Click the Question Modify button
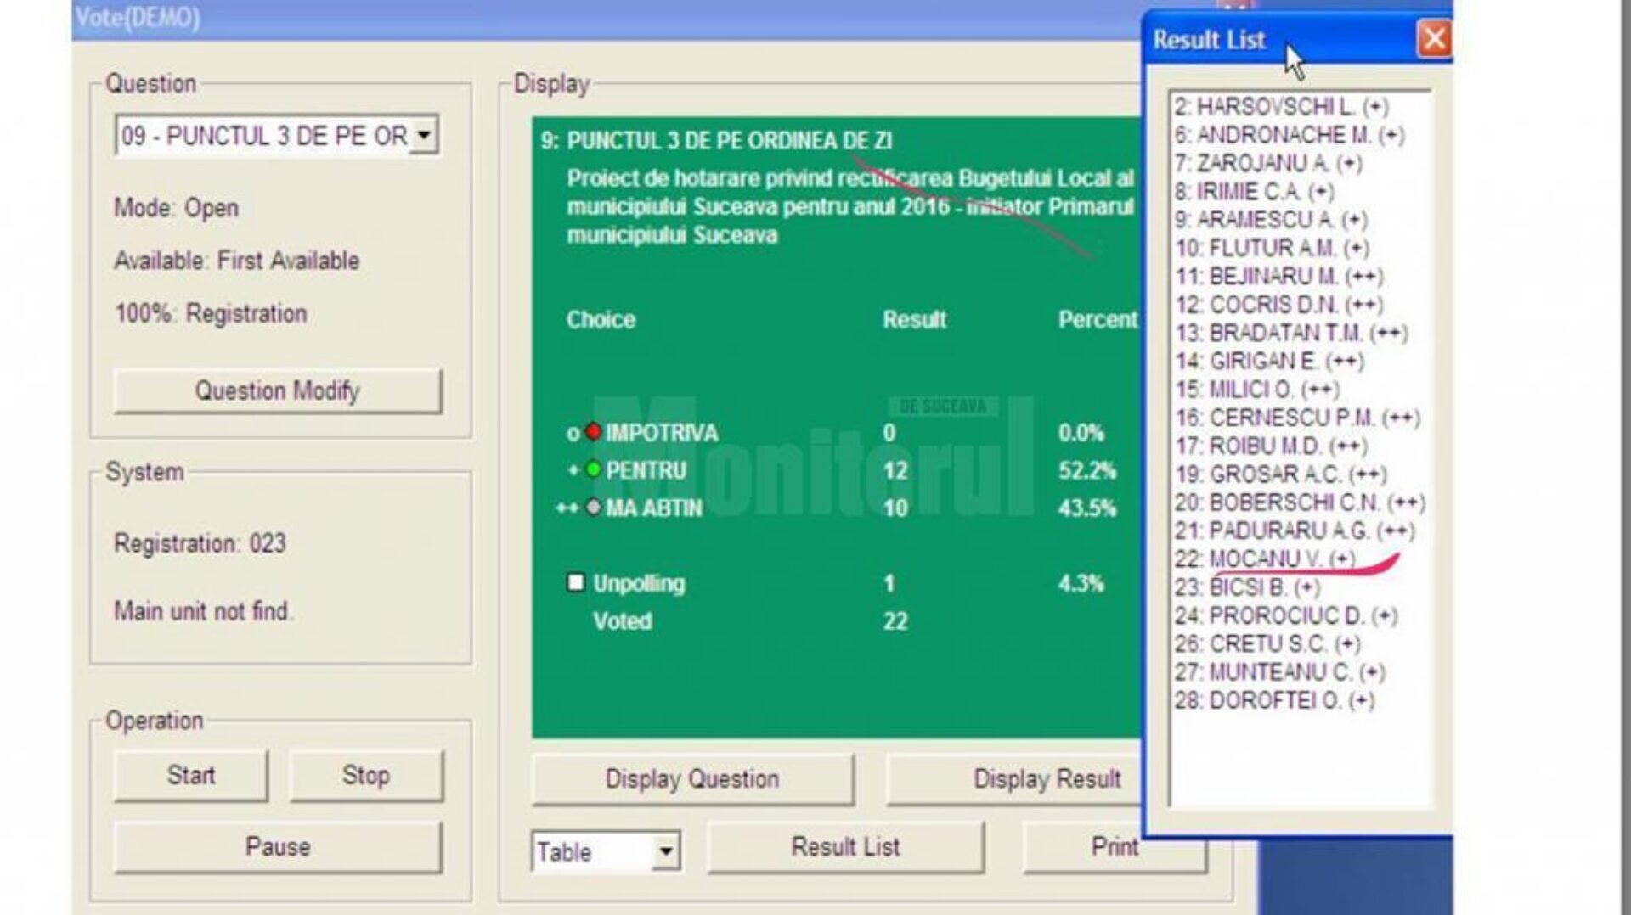 tap(278, 390)
